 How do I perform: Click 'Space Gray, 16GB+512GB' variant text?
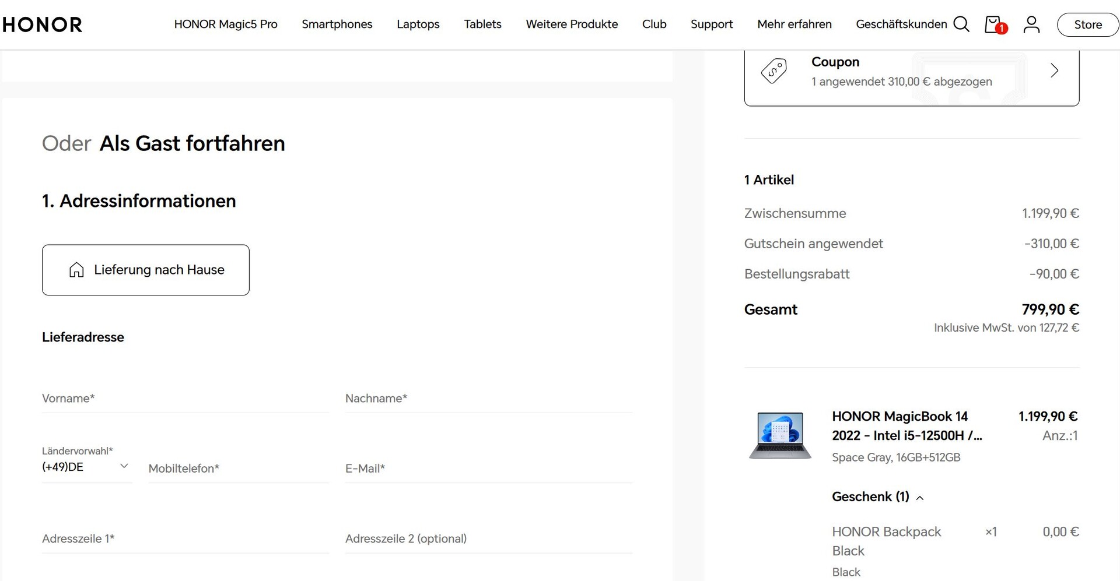pyautogui.click(x=896, y=457)
